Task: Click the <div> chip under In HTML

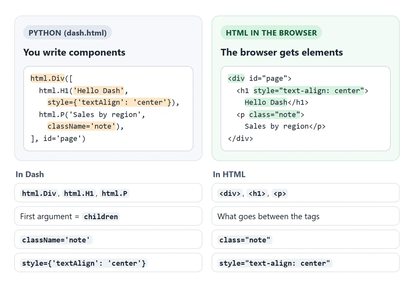Action: [230, 194]
